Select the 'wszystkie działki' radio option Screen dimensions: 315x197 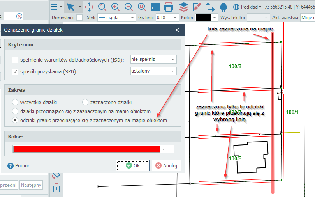point(15,102)
